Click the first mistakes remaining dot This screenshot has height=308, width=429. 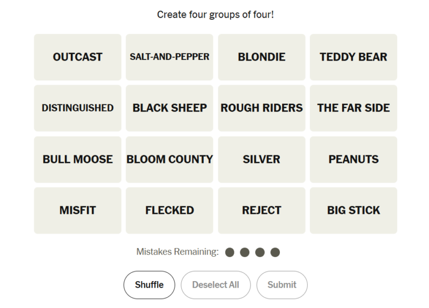(x=230, y=252)
